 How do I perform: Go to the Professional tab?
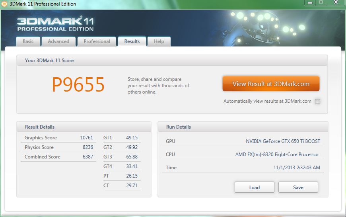(97, 41)
